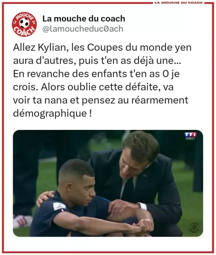Click the French flag patch on jersey sleeve

pos(62,210)
